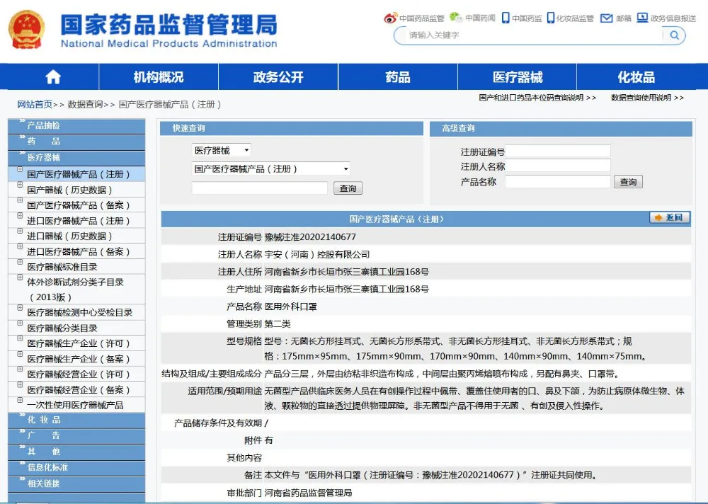Open the Weibo 中国药品监管 icon link
The image size is (708, 504).
[x=390, y=18]
